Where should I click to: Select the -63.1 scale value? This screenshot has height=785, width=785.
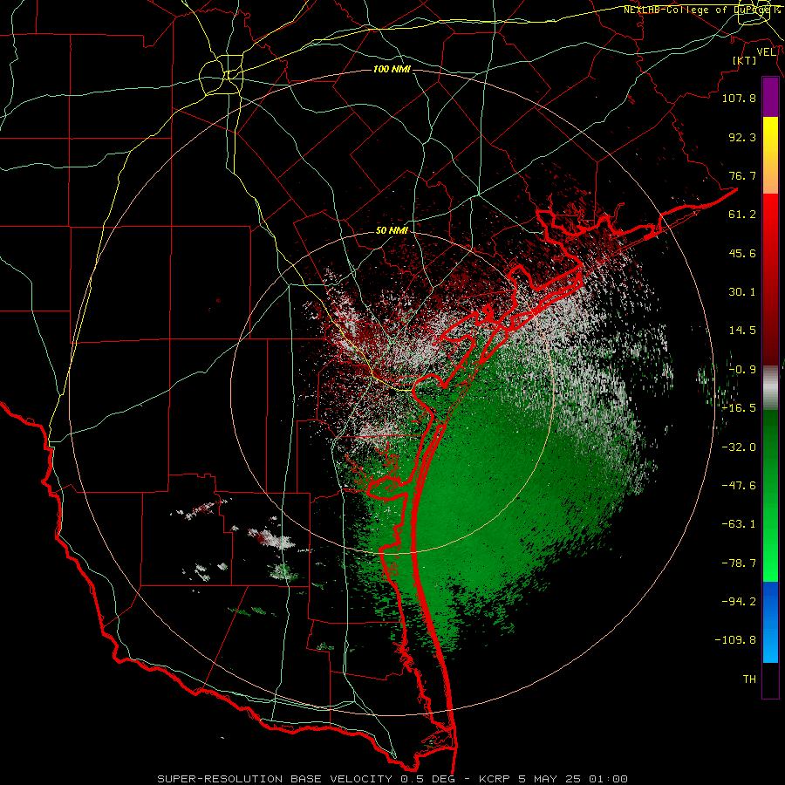pyautogui.click(x=739, y=524)
